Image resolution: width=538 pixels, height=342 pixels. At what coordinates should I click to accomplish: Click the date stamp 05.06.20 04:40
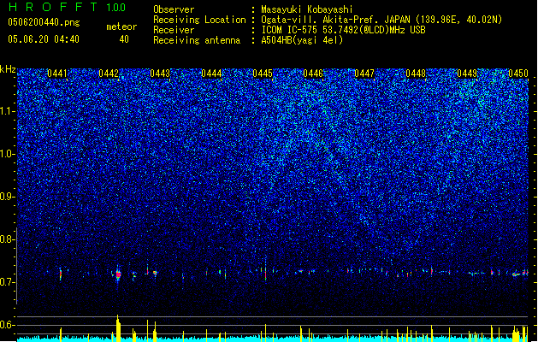[44, 39]
